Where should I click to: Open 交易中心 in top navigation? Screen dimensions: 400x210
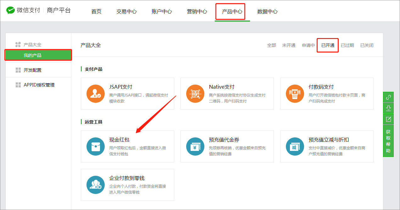click(x=126, y=12)
